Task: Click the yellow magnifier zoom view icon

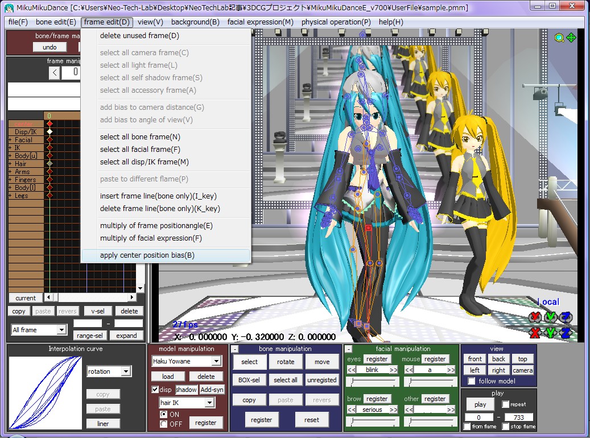Action: [x=559, y=38]
